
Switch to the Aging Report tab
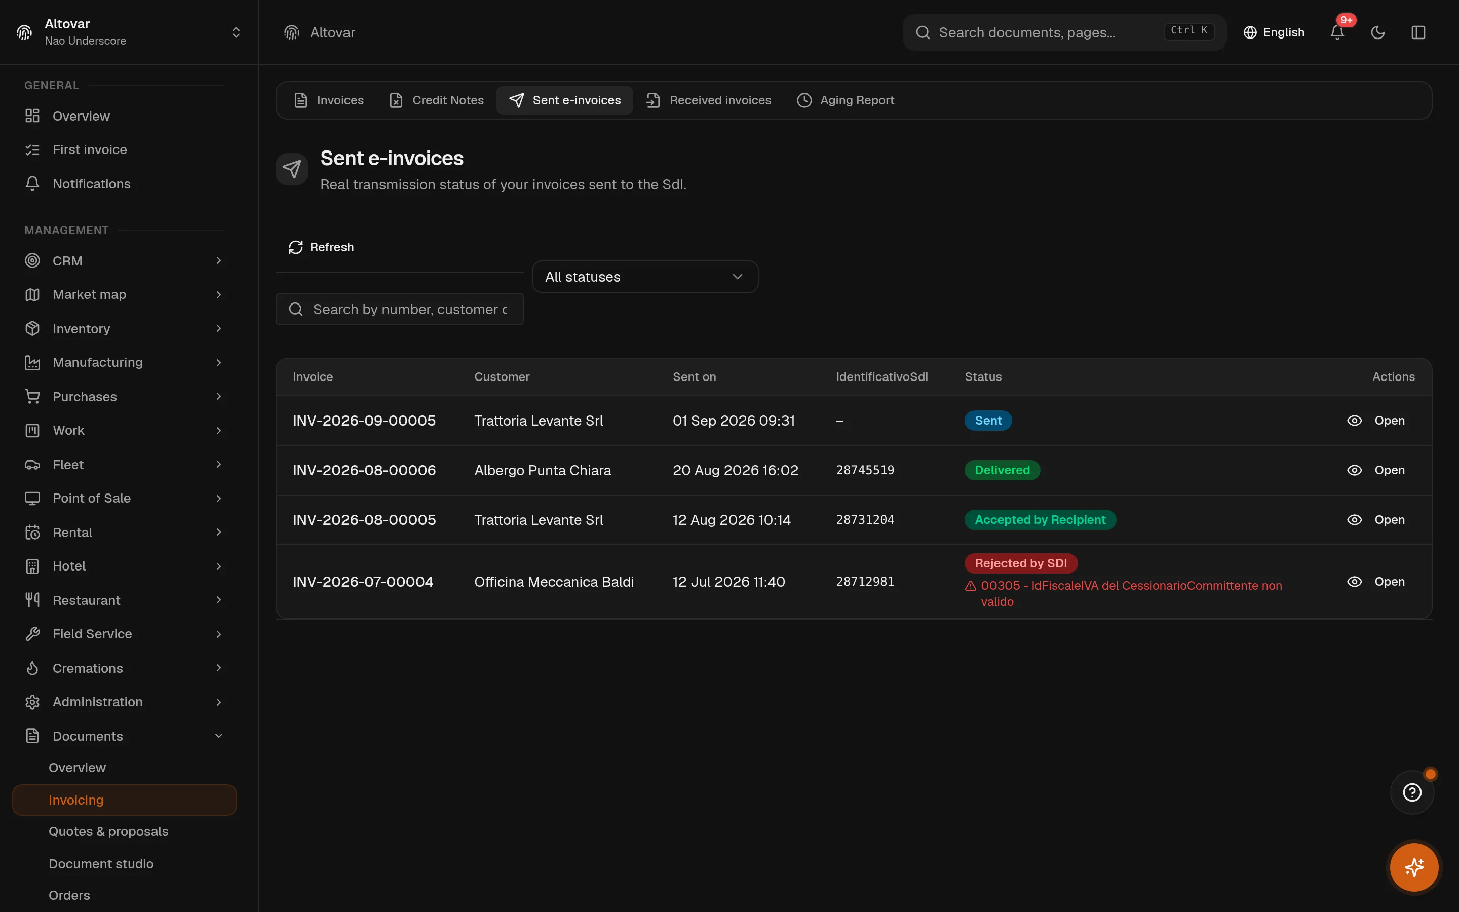[846, 100]
